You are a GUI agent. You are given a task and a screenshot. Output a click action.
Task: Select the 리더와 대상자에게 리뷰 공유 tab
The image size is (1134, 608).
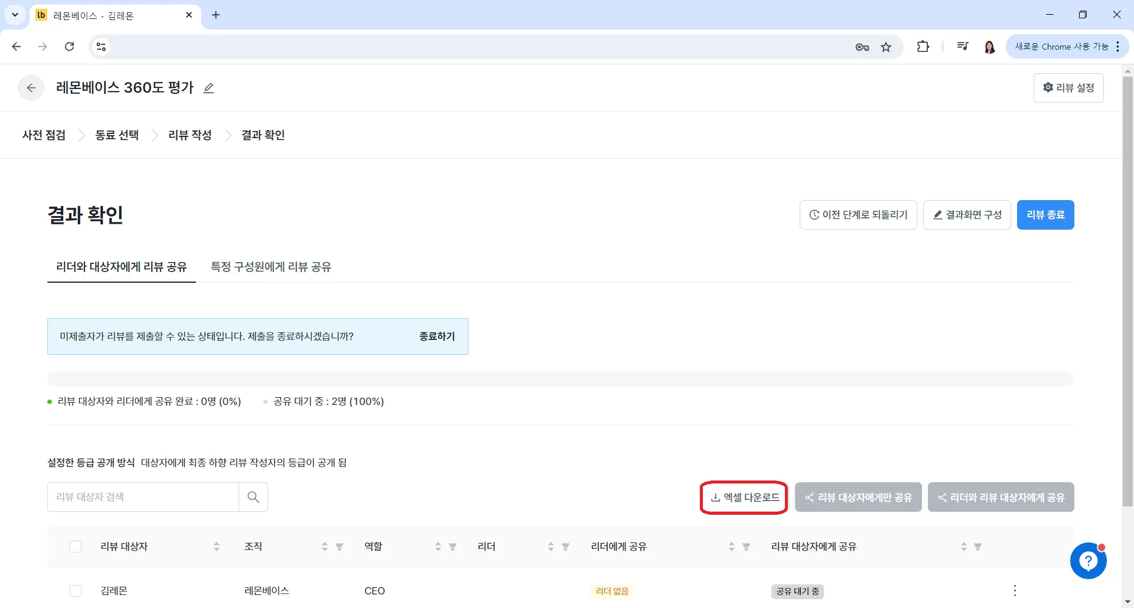[x=122, y=267]
